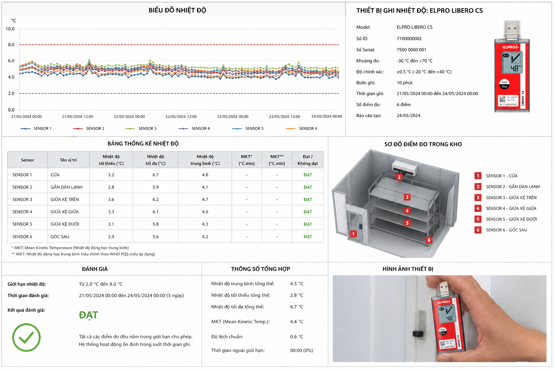This screenshot has height=369, width=554.
Task: Click 'GẦN DÀN LẠNH' location cell
Action: click(x=66, y=187)
